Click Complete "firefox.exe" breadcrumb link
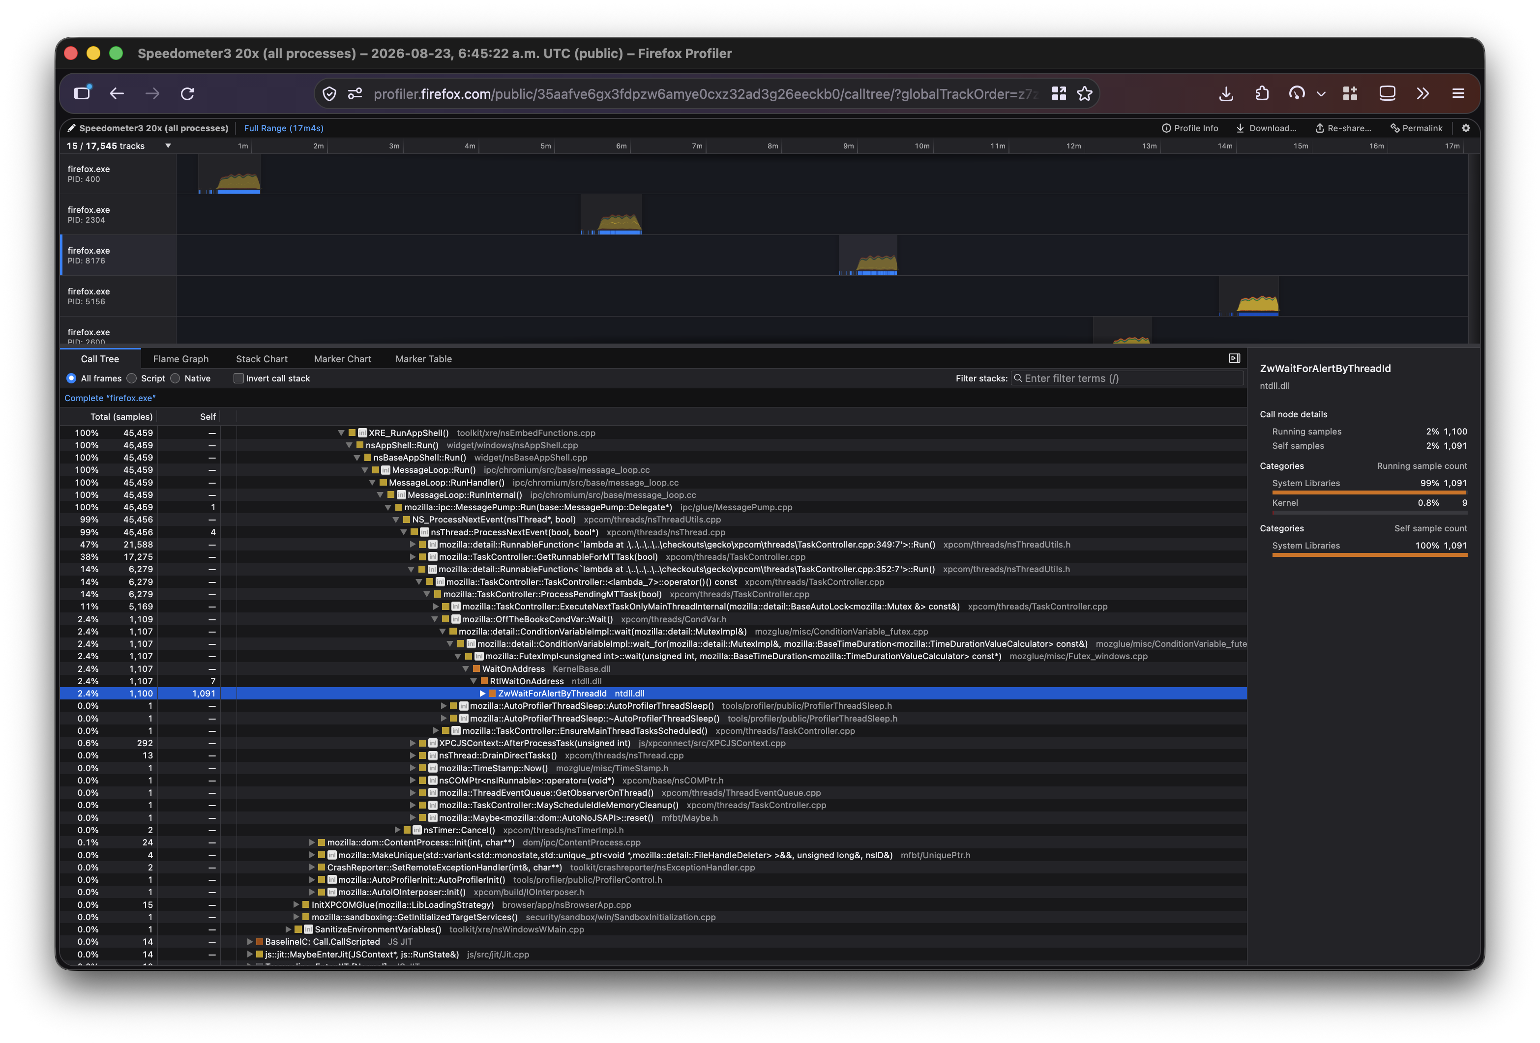Image resolution: width=1540 pixels, height=1043 pixels. pyautogui.click(x=110, y=398)
